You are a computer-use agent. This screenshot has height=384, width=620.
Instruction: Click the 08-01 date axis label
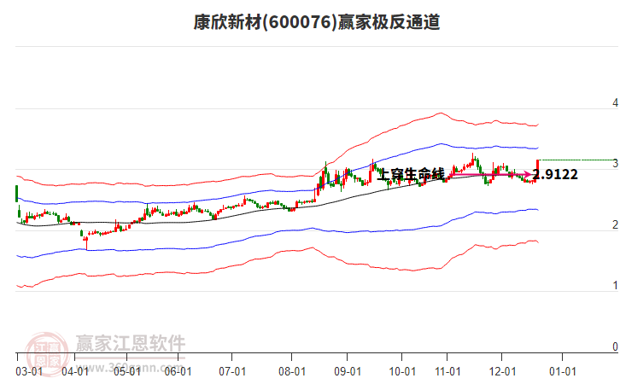(292, 372)
